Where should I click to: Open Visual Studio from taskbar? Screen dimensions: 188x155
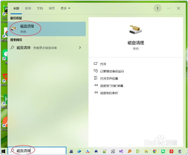(121, 152)
